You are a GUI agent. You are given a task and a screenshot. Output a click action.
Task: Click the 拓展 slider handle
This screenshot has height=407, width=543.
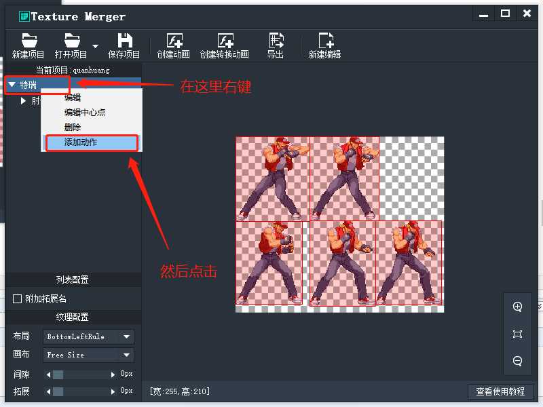58,391
